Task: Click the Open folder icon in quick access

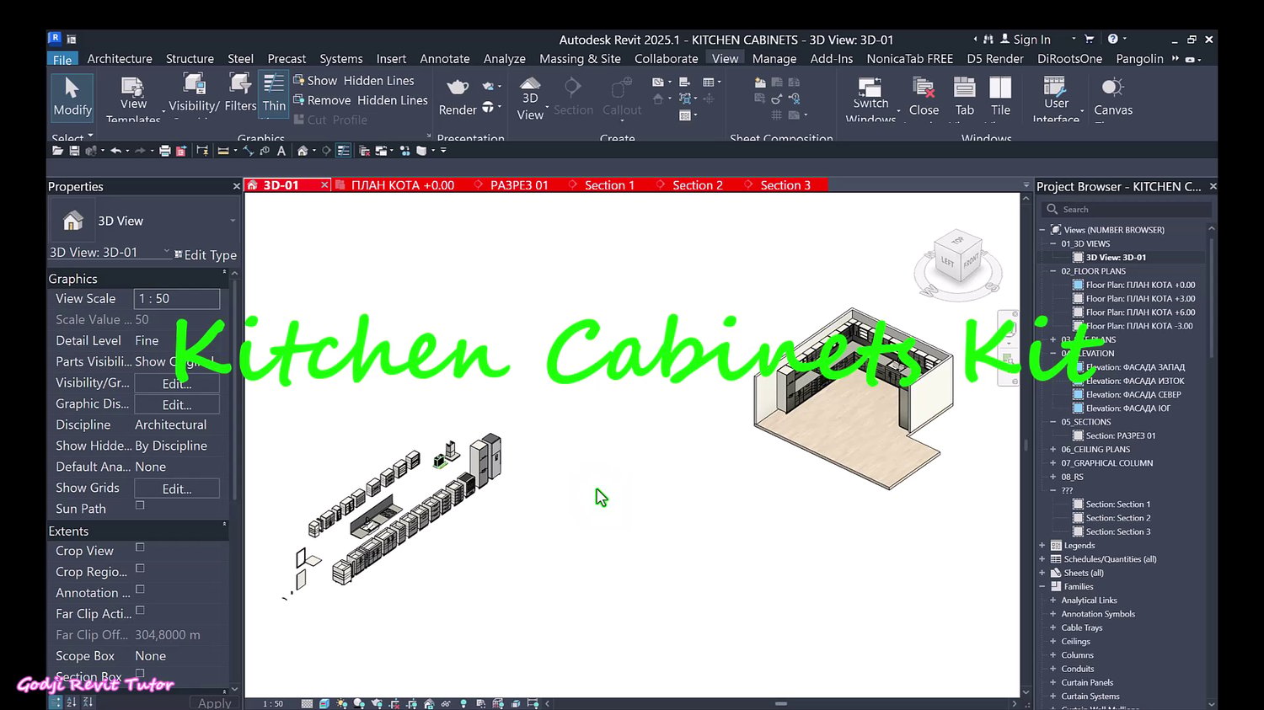Action: tap(57, 151)
